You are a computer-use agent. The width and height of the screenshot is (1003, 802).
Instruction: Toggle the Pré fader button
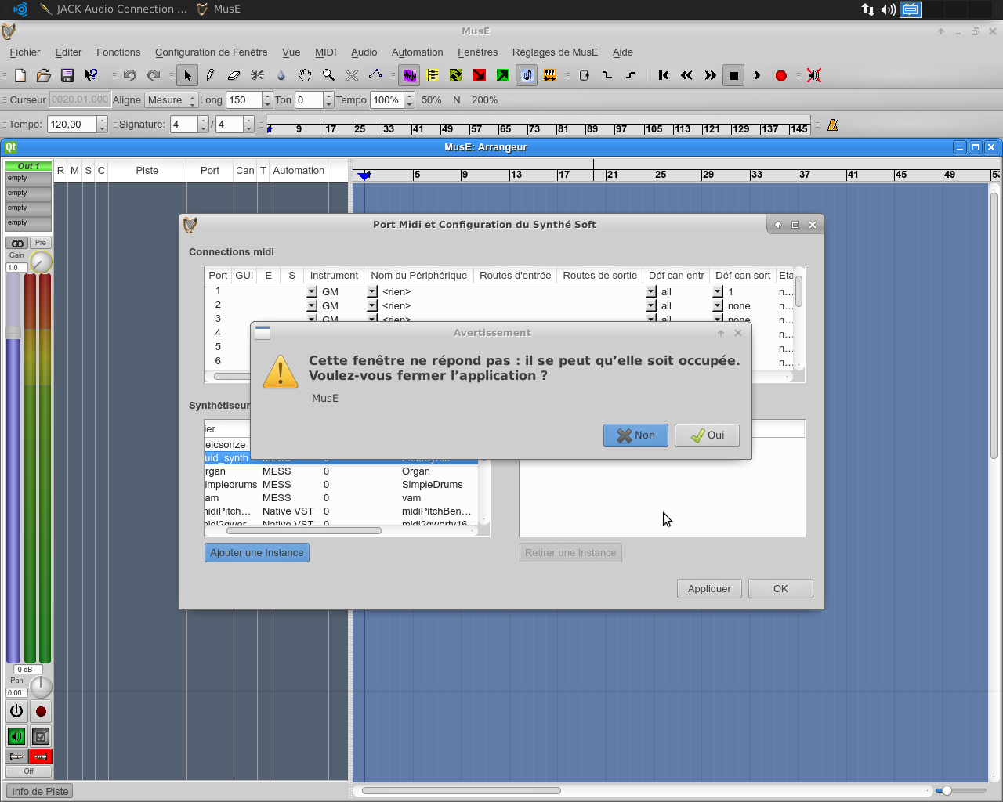tap(41, 243)
